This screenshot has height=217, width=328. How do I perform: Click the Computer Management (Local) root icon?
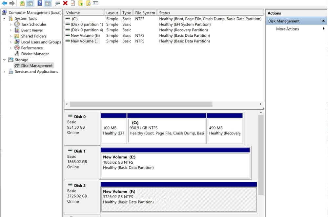tap(4, 12)
